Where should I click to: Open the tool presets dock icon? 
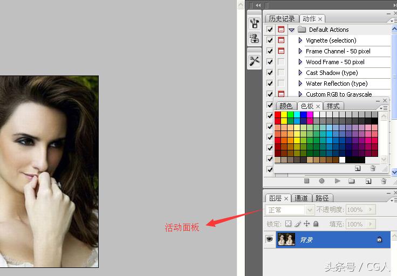[255, 61]
